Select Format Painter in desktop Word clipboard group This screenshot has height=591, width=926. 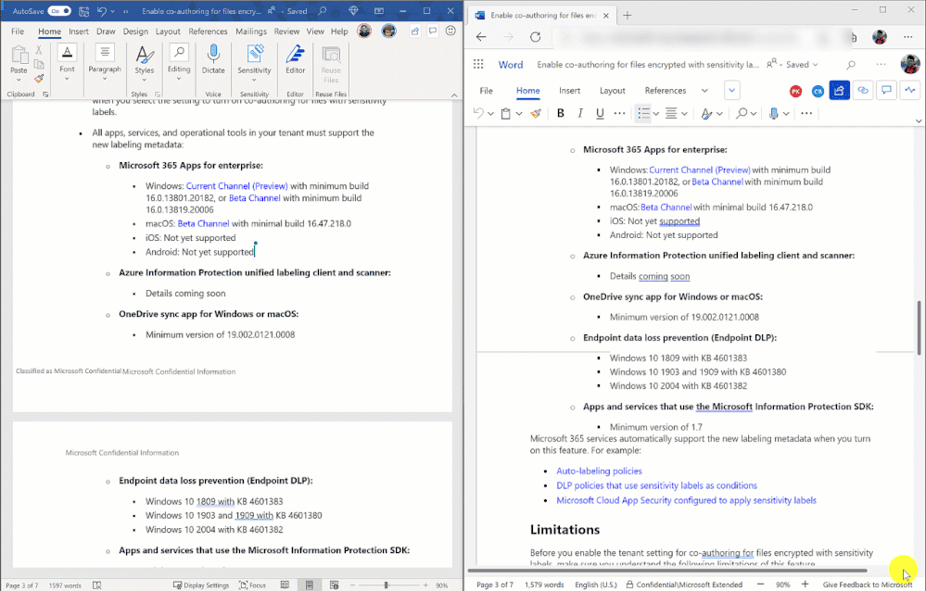[x=39, y=79]
